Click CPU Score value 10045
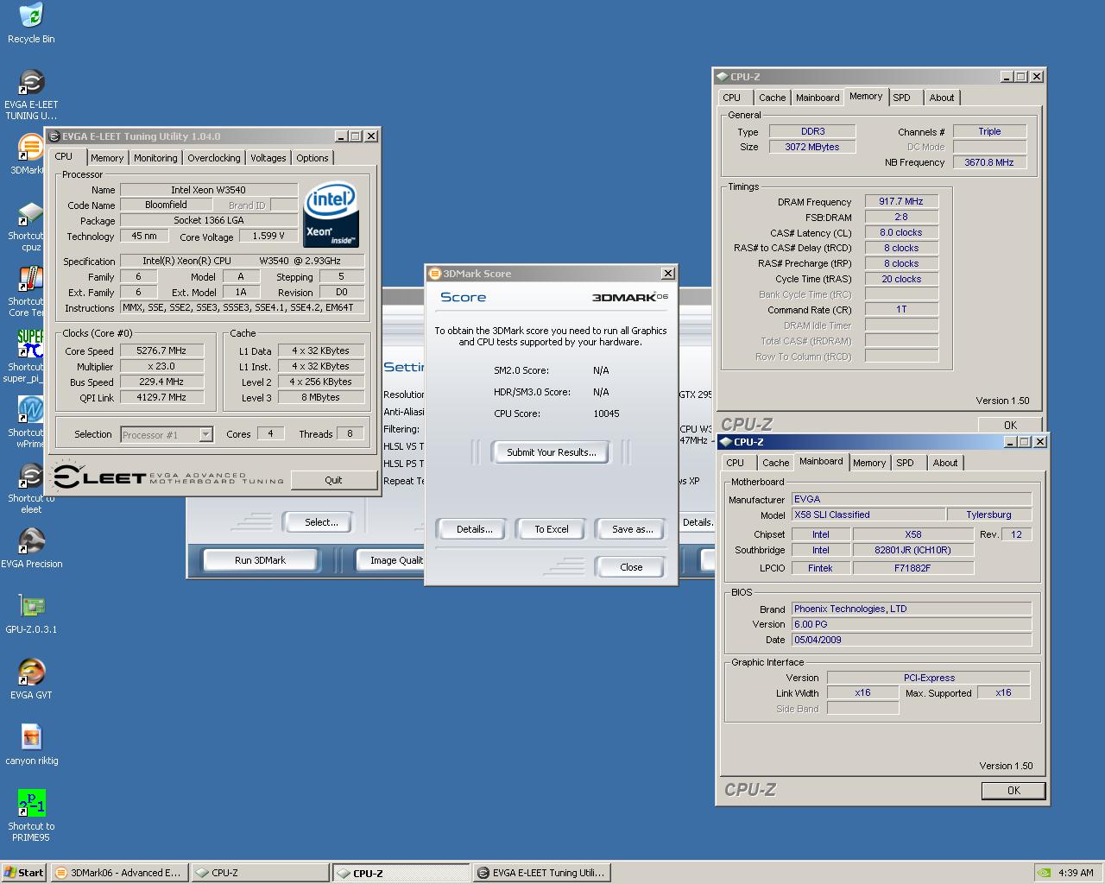The height and width of the screenshot is (884, 1105). tap(606, 414)
